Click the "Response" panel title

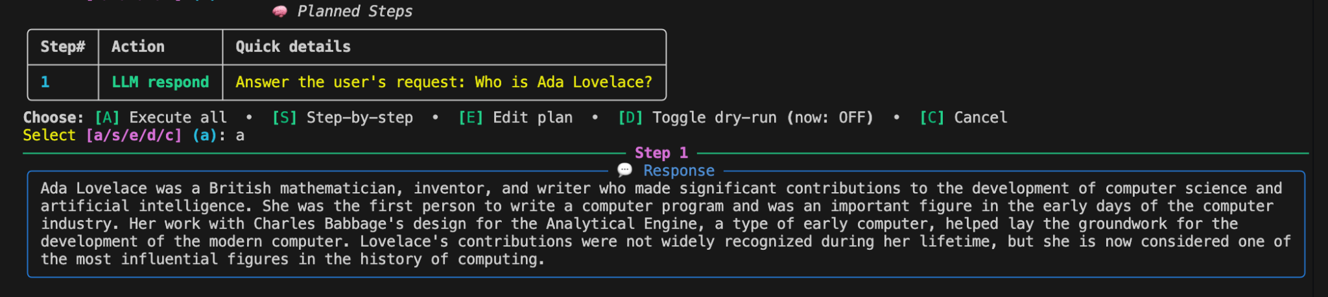point(678,170)
